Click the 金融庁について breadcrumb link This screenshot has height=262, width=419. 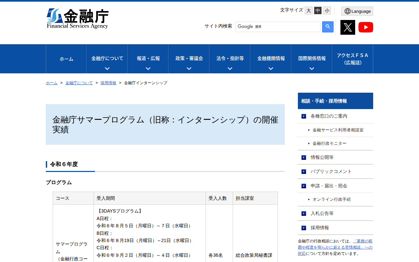pyautogui.click(x=79, y=83)
